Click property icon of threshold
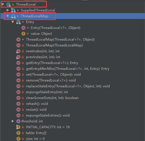The width and height of the screenshot is (145, 141). point(18,121)
